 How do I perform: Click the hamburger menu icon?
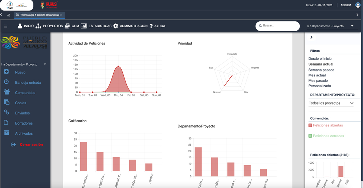(x=5, y=26)
